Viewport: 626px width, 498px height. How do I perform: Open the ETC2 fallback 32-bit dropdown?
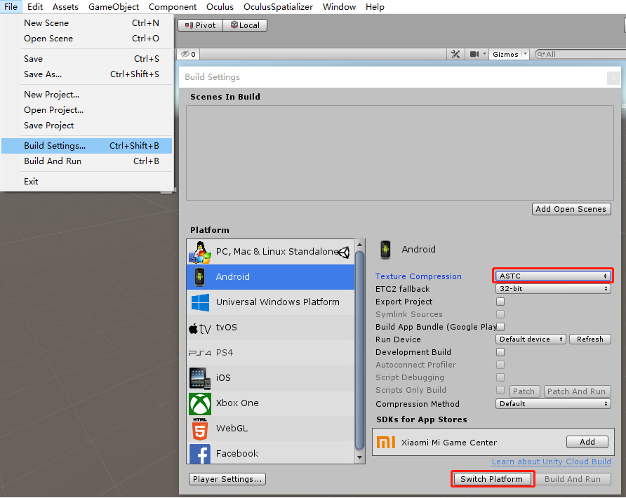click(553, 289)
